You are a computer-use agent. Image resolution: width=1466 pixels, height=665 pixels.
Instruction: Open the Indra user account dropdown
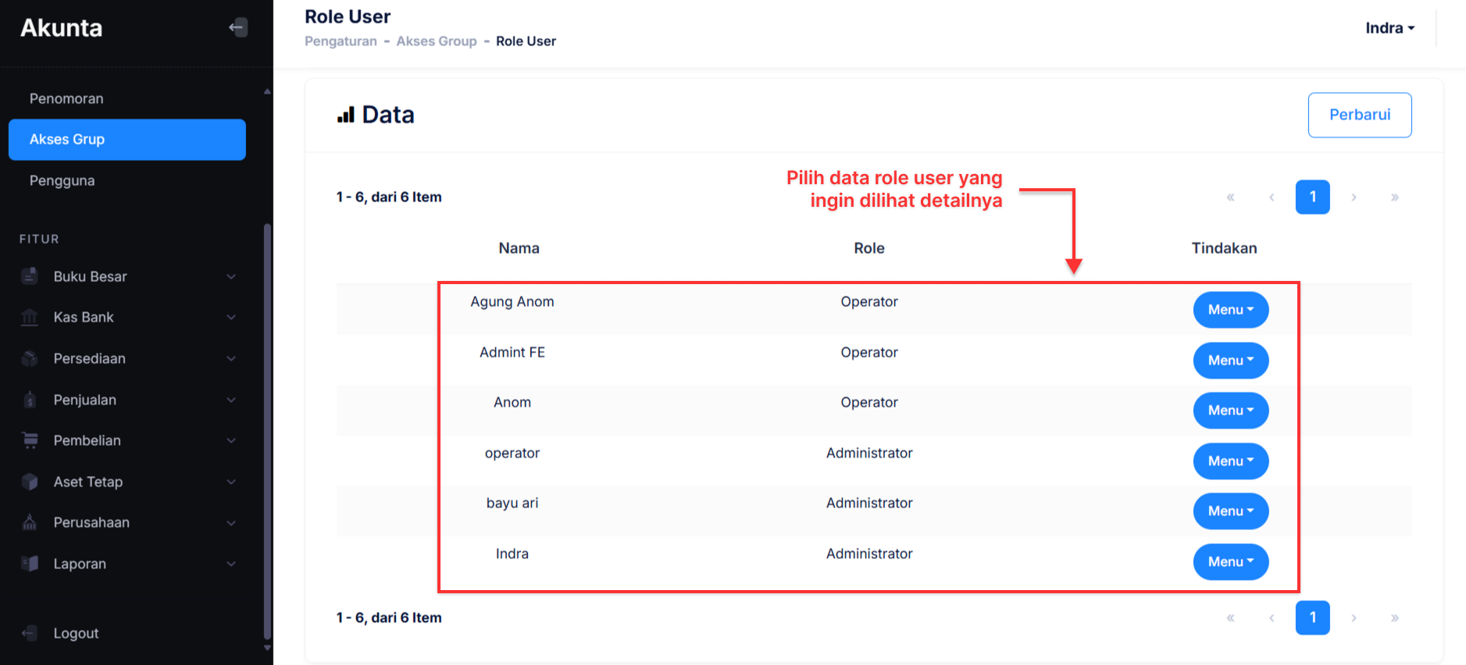coord(1389,28)
